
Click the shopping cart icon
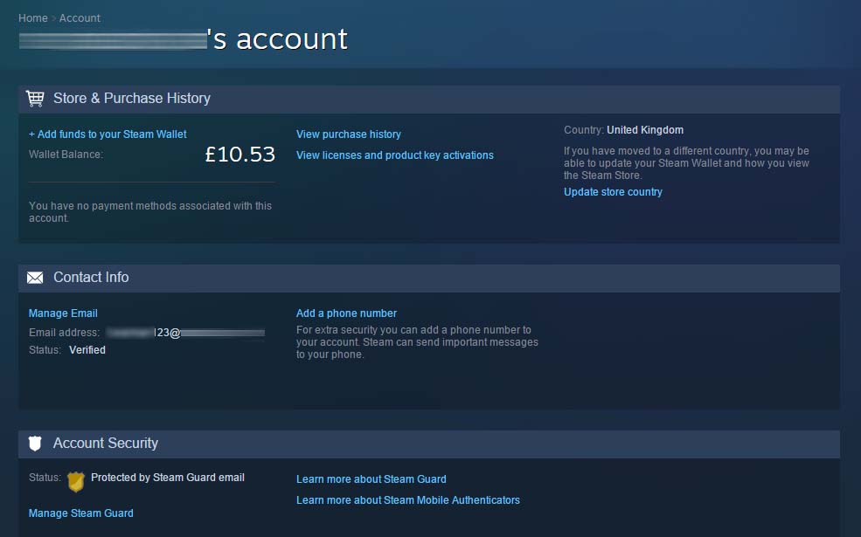coord(35,99)
